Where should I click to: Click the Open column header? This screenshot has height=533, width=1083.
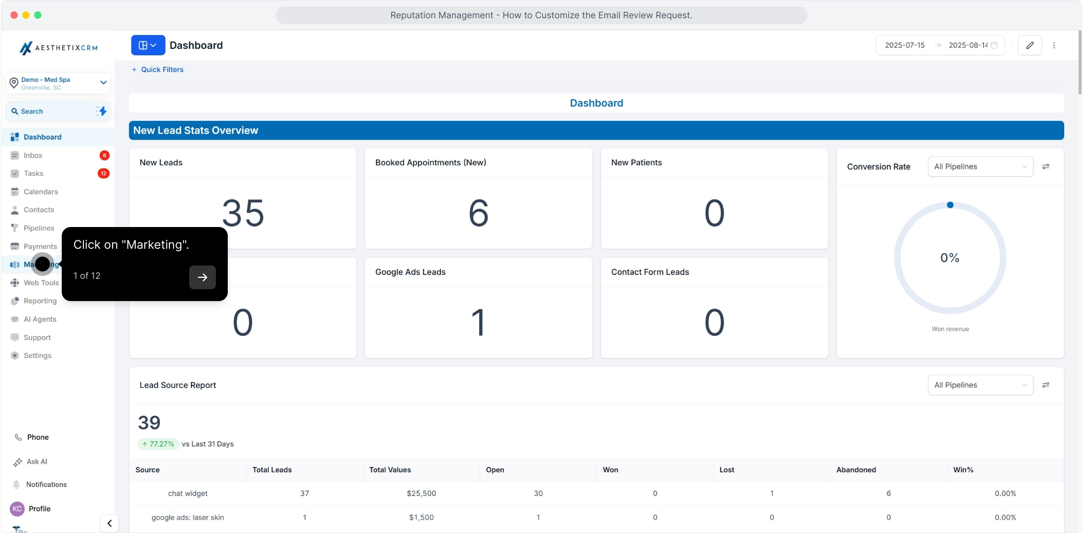click(495, 470)
